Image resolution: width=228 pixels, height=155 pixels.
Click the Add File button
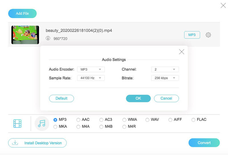coord(23,13)
